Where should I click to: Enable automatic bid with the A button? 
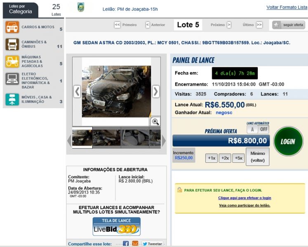coord(252,129)
